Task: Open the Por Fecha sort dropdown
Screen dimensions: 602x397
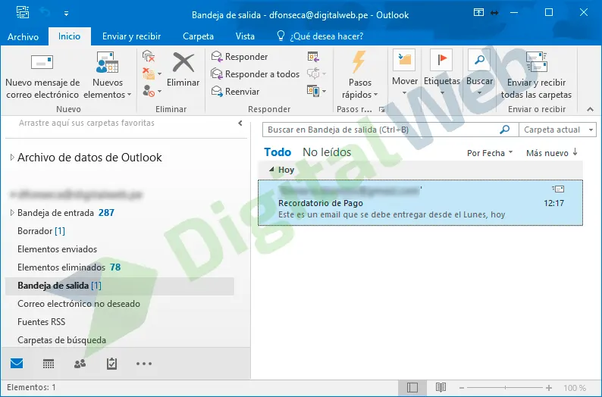Action: click(490, 153)
